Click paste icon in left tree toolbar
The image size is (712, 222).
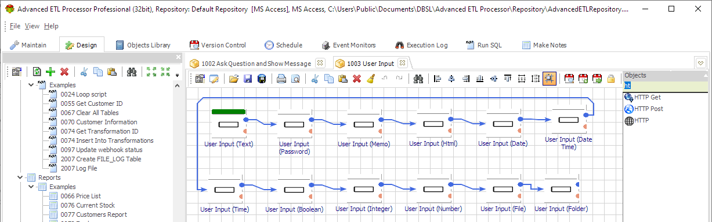112,72
